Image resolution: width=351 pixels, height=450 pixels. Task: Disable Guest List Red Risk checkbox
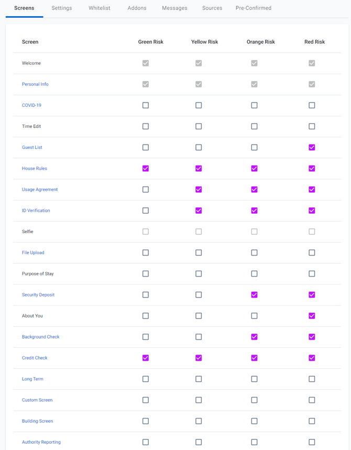[x=312, y=147]
